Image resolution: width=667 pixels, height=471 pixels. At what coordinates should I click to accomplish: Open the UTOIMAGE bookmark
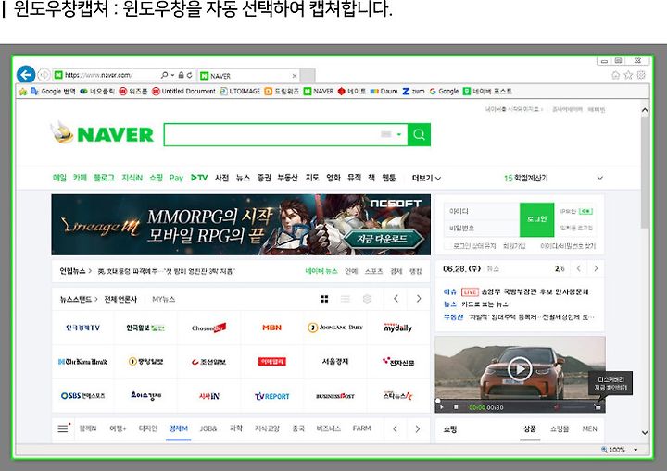coord(240,91)
